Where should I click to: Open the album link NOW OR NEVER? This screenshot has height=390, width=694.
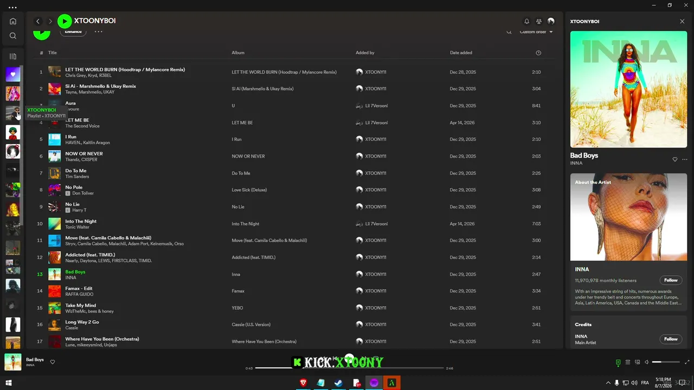[248, 157]
